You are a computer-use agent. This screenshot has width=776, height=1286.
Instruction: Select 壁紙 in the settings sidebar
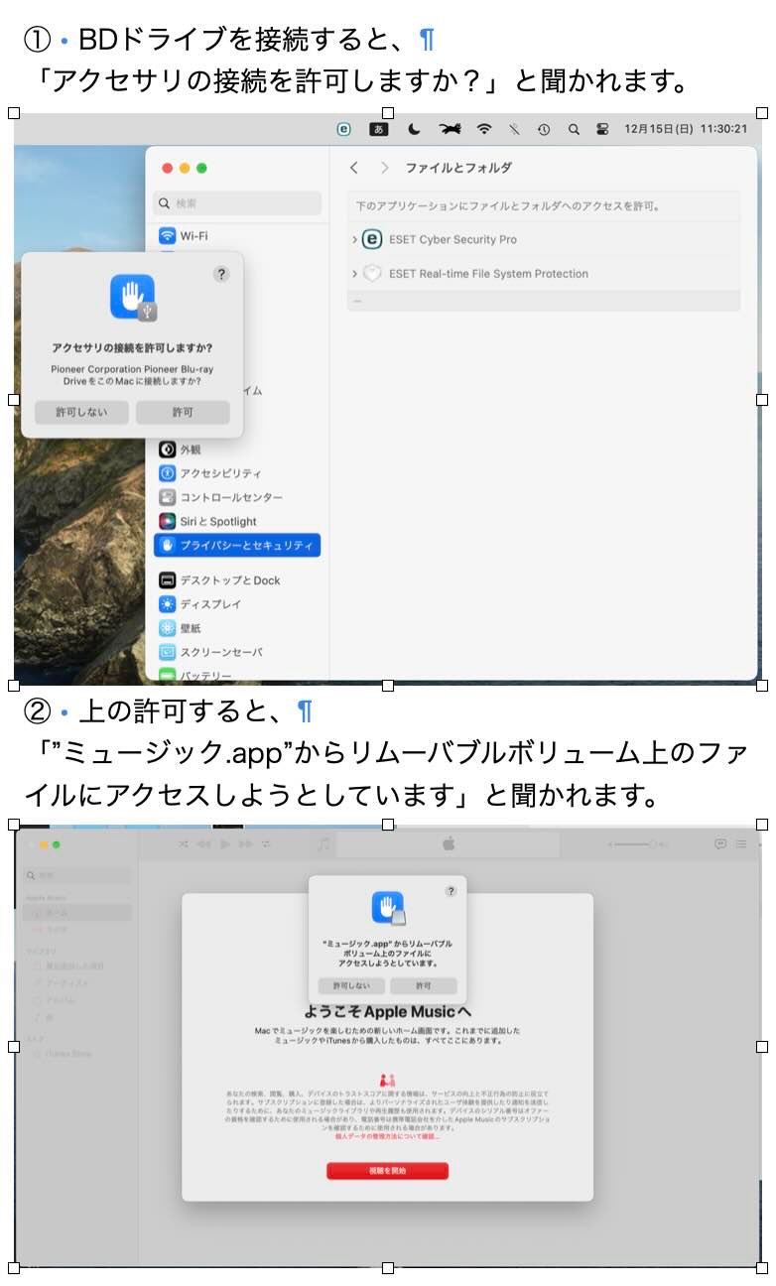pyautogui.click(x=238, y=628)
